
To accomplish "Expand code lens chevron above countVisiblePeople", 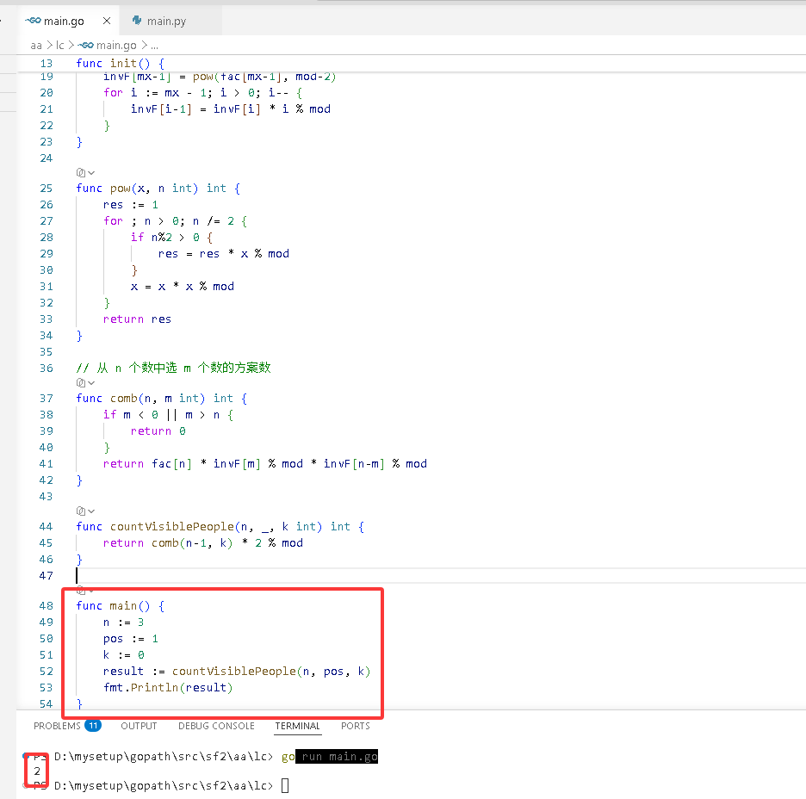I will pyautogui.click(x=91, y=511).
